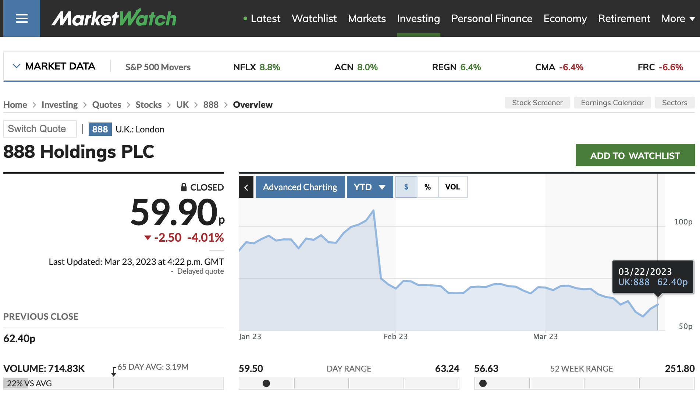Collapse chart with left arrow button
700x394 pixels.
[246, 187]
